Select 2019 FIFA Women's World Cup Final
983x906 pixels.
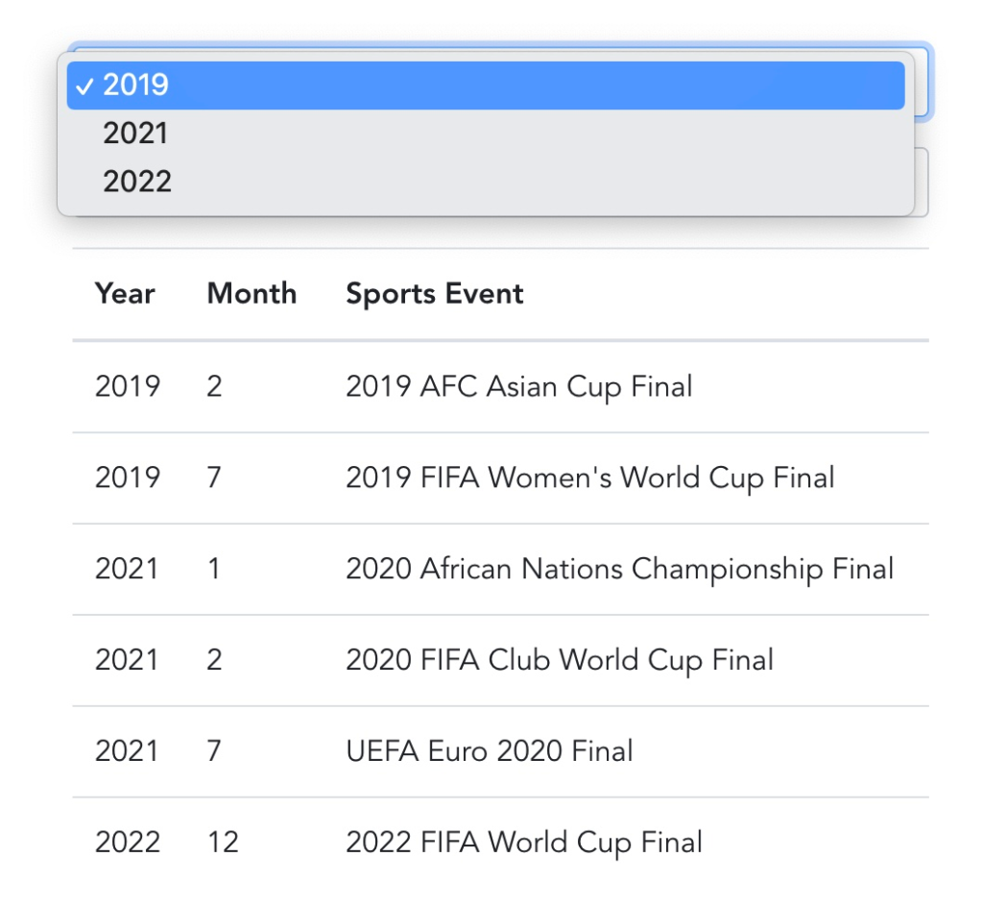[x=590, y=477]
